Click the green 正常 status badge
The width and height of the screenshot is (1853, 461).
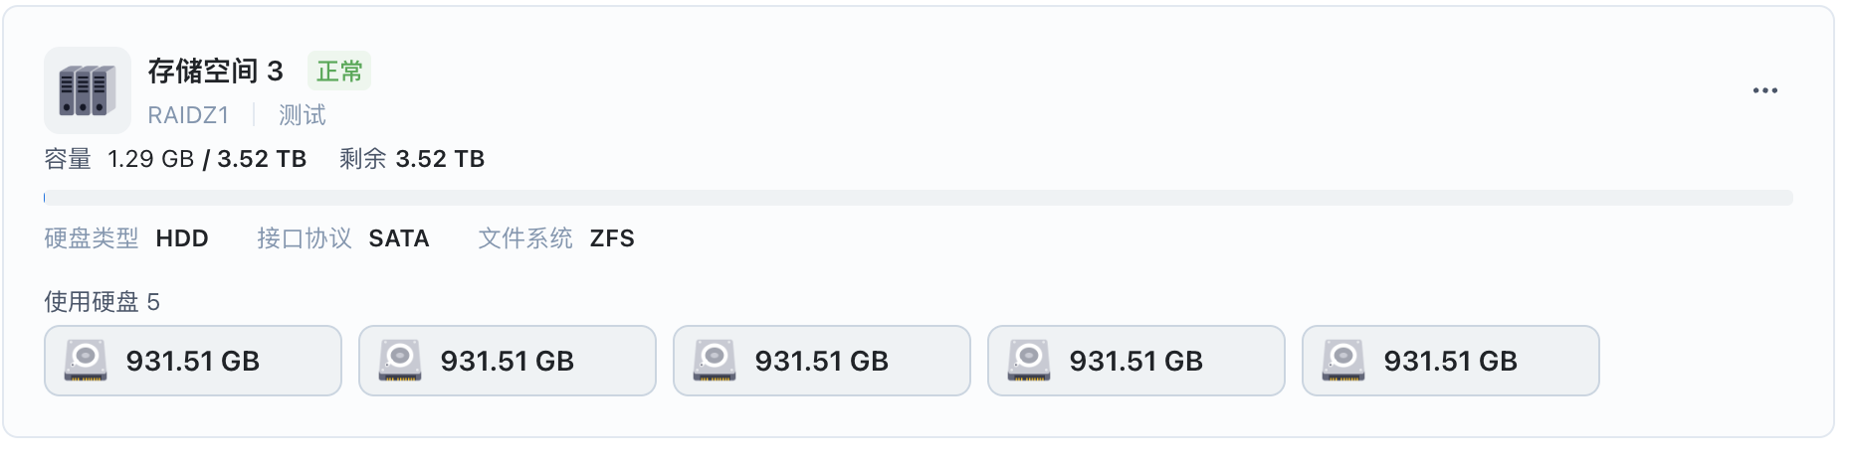[x=339, y=72]
